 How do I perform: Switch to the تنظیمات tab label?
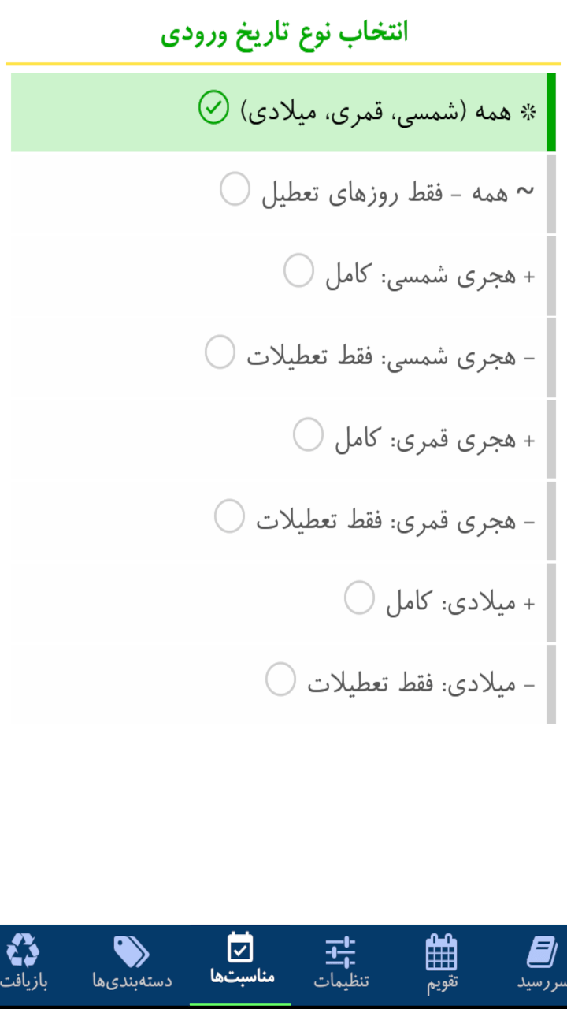click(341, 982)
